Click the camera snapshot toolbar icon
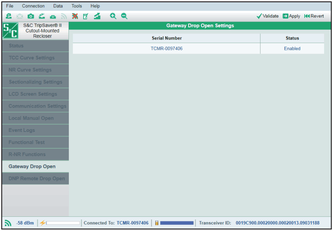Screen dimensions: 333x231 pyautogui.click(x=31, y=16)
